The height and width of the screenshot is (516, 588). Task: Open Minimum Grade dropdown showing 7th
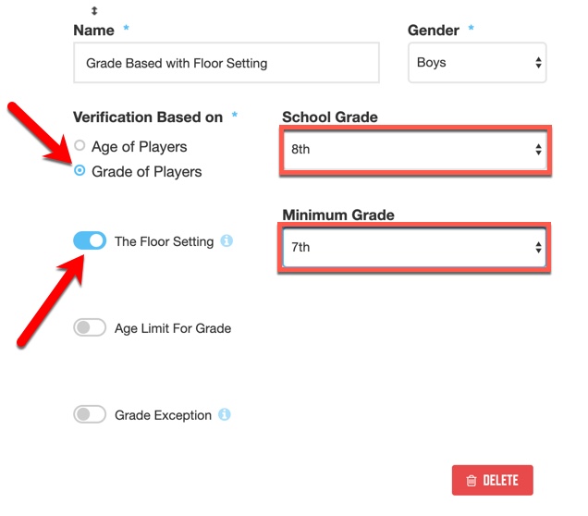point(414,247)
